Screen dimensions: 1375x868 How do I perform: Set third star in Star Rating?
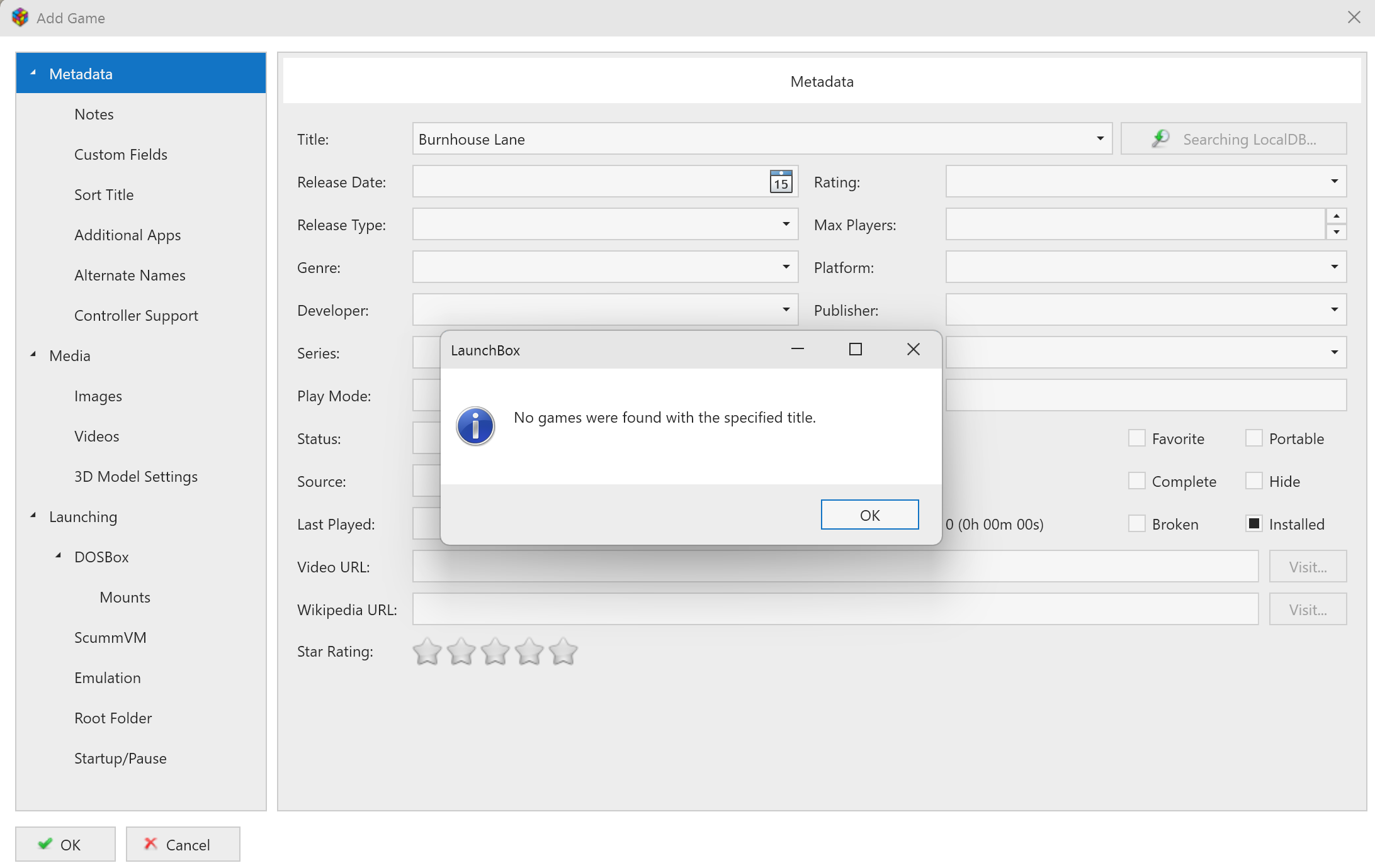(495, 652)
